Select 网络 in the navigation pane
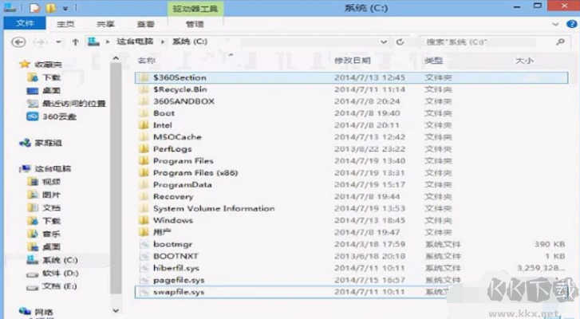The height and width of the screenshot is (319, 580). (44, 312)
